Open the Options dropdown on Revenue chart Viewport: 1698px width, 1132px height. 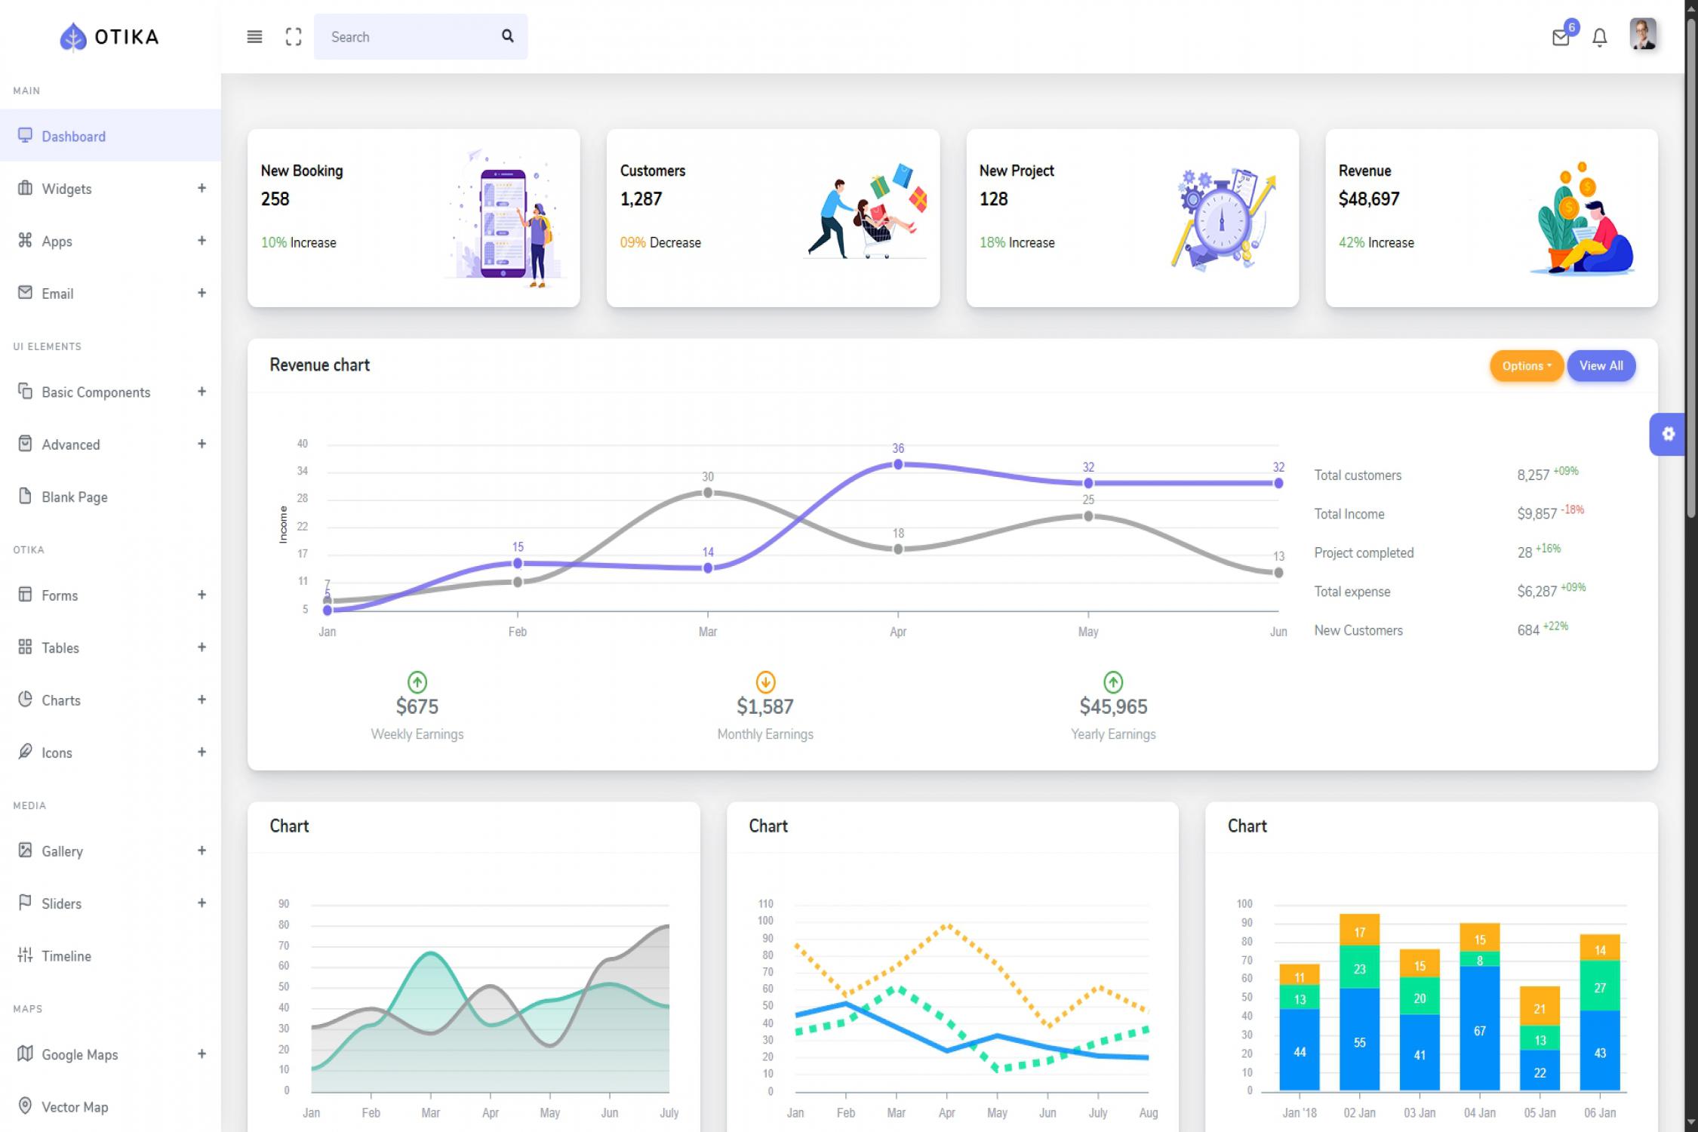[1526, 365]
